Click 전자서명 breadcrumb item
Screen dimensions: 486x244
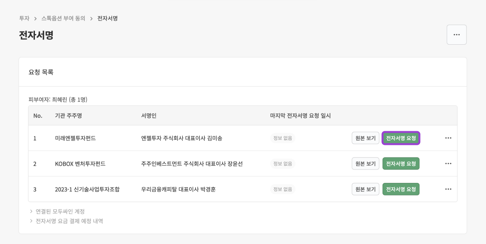(x=107, y=18)
